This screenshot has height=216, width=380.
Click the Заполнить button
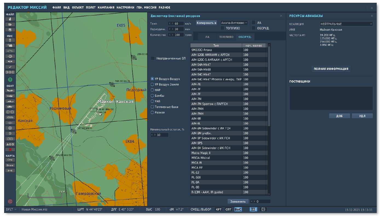click(238, 201)
